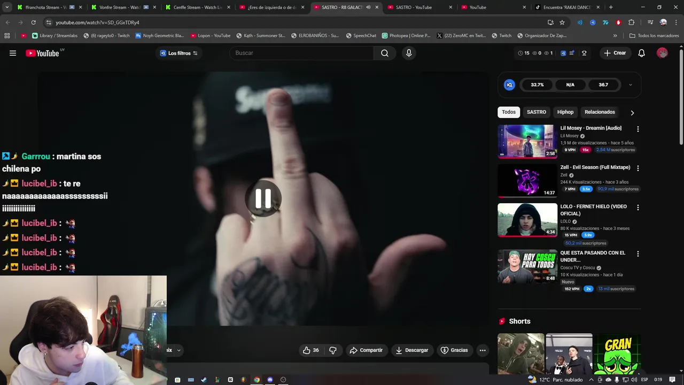684x385 pixels.
Task: Open Lil Mosey - Dreamin thumbnail
Action: coord(527,141)
